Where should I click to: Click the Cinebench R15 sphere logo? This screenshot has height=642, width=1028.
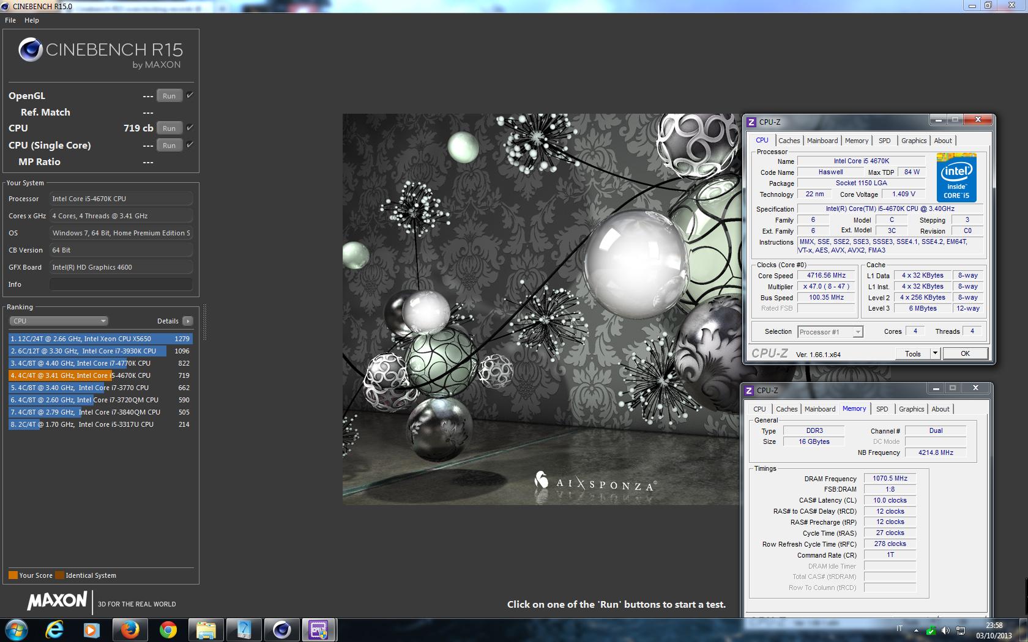point(31,50)
